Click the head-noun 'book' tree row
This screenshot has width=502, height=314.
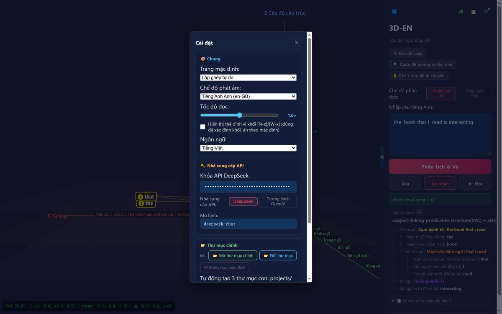click(x=431, y=244)
